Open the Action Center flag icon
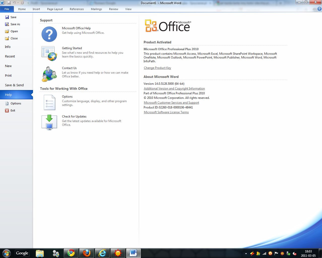Image resolution: width=322 pixels, height=258 pixels. [x=276, y=253]
